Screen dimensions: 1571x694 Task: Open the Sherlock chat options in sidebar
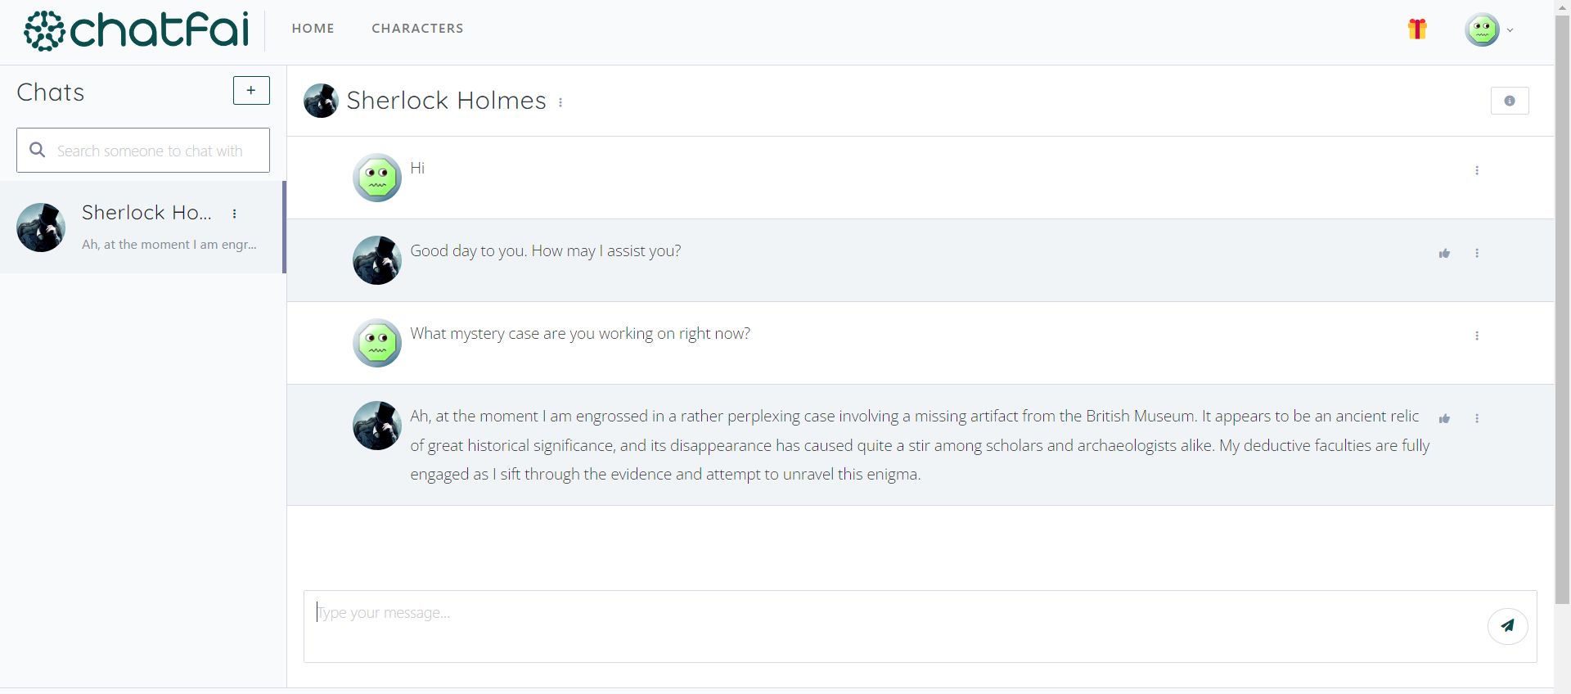tap(235, 214)
